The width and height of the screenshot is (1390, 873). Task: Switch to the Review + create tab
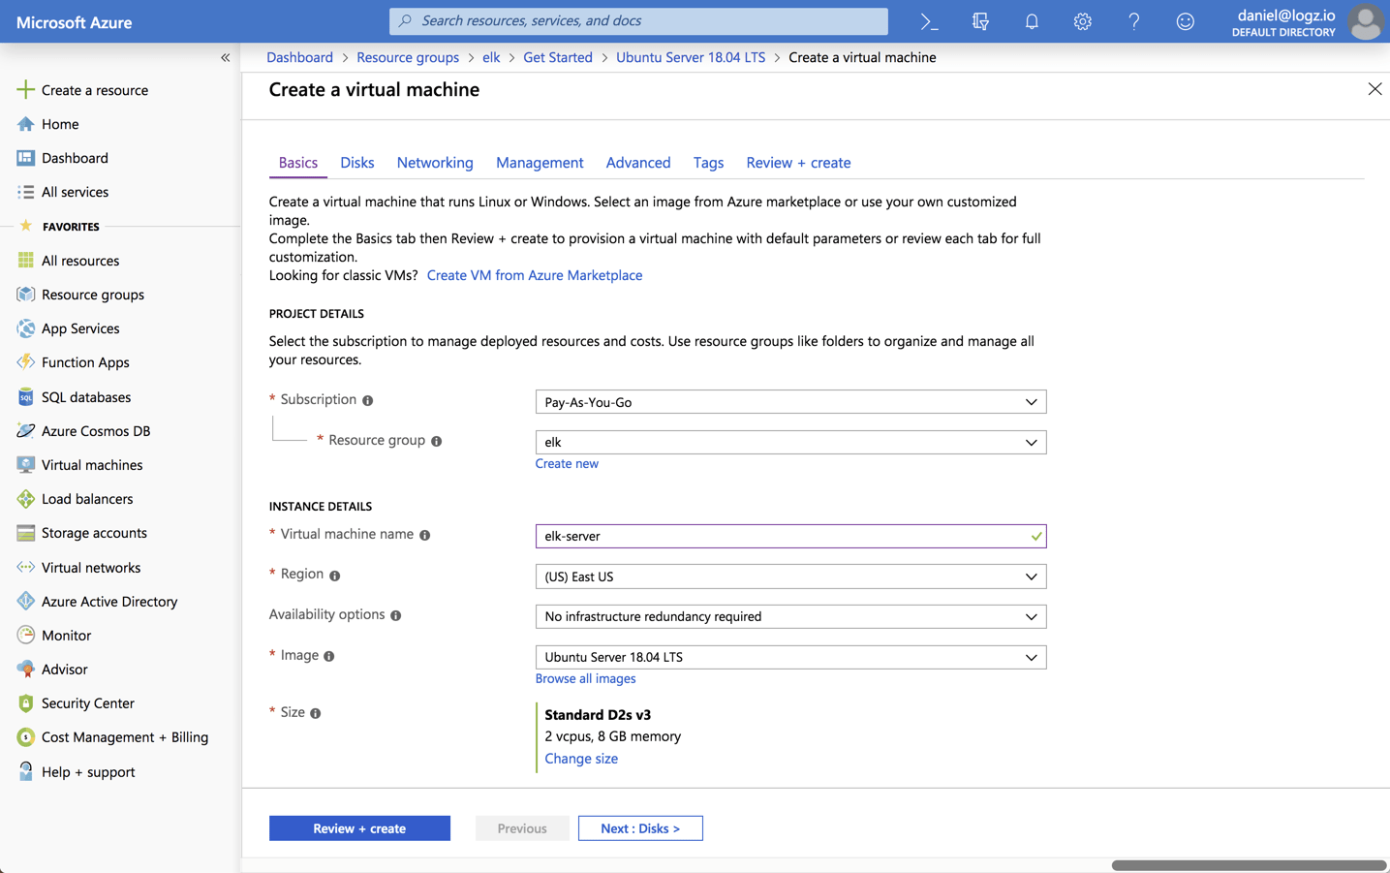coord(798,163)
